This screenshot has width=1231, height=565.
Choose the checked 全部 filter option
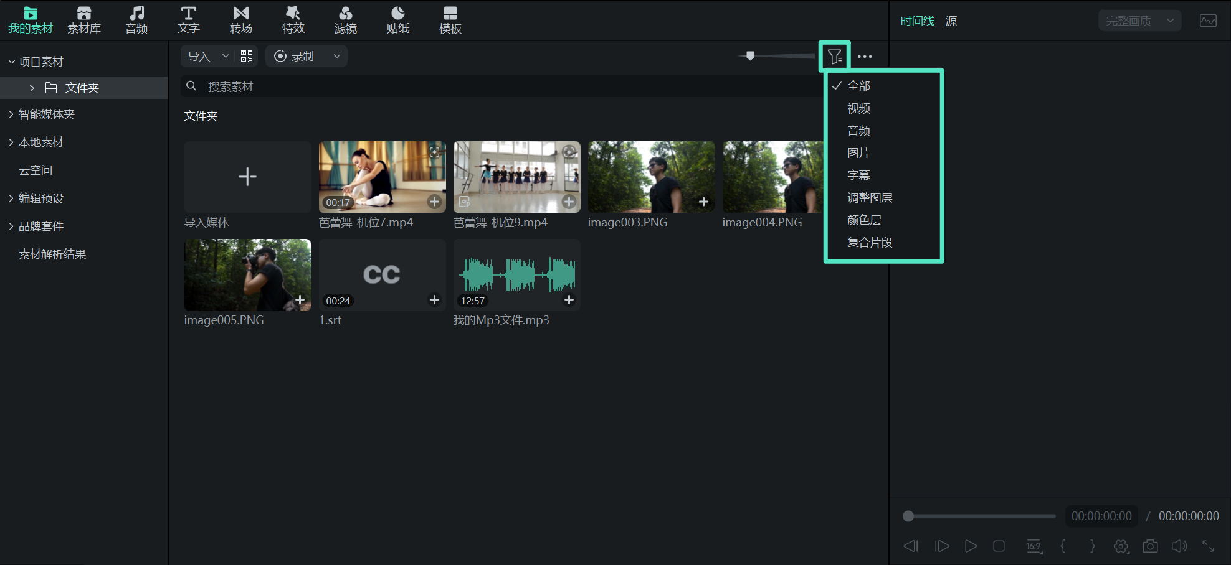click(858, 86)
